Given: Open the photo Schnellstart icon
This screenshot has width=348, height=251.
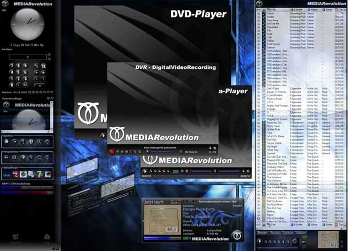Looking at the screenshot, I should pyautogui.click(x=48, y=174).
